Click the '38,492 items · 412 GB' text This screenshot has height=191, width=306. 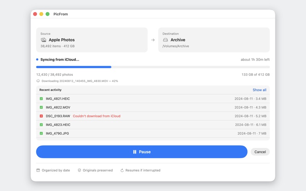pyautogui.click(x=57, y=46)
